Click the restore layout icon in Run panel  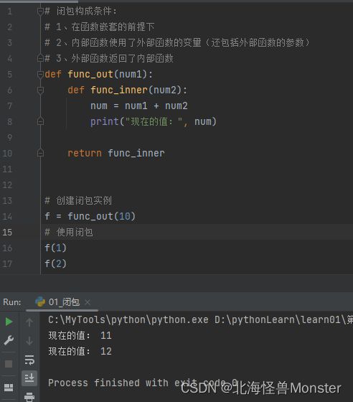(x=9, y=388)
